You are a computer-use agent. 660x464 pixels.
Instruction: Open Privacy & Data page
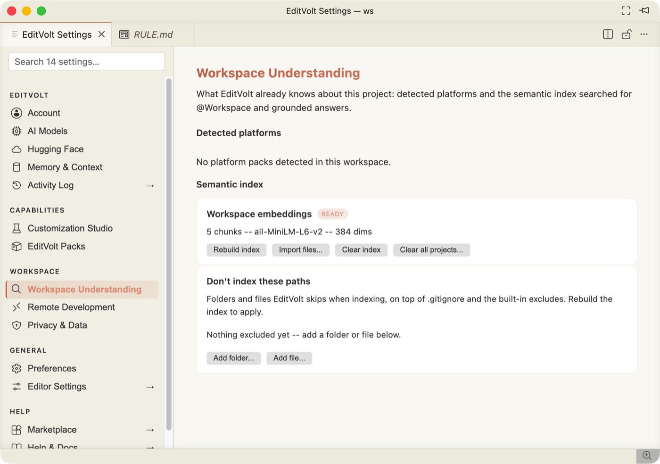click(82, 325)
